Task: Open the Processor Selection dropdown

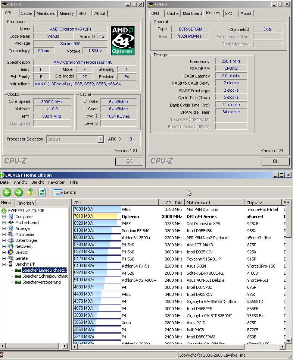Action: (100, 139)
